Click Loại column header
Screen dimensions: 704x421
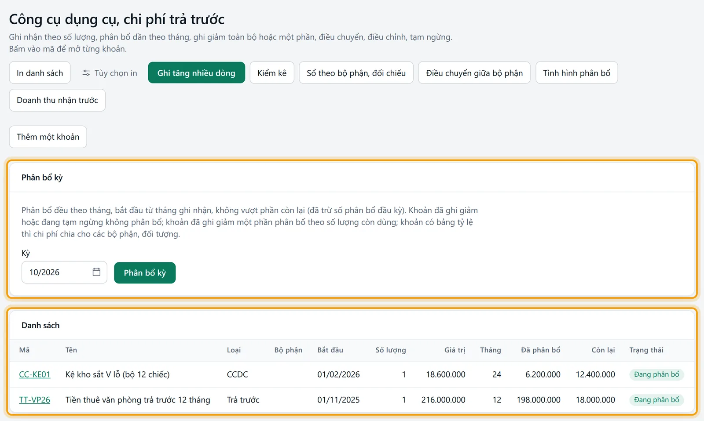click(234, 350)
